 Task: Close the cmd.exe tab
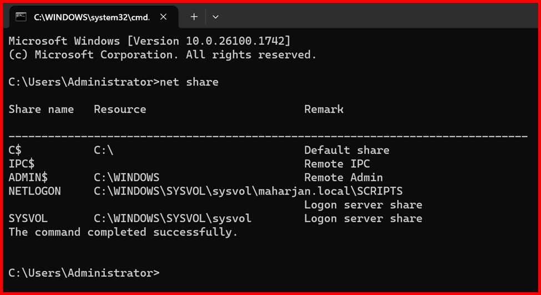(163, 17)
